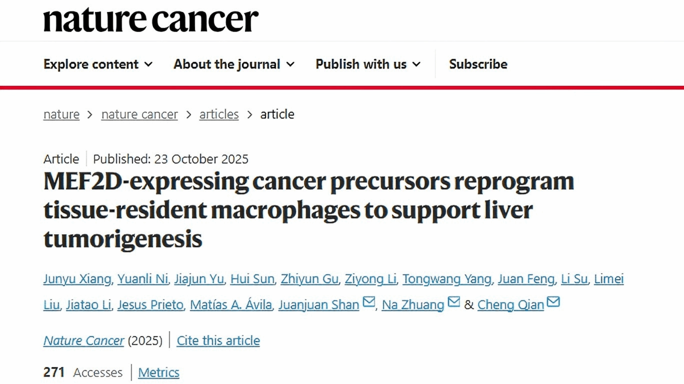View the article Metrics
The image size is (684, 384).
pyautogui.click(x=159, y=372)
